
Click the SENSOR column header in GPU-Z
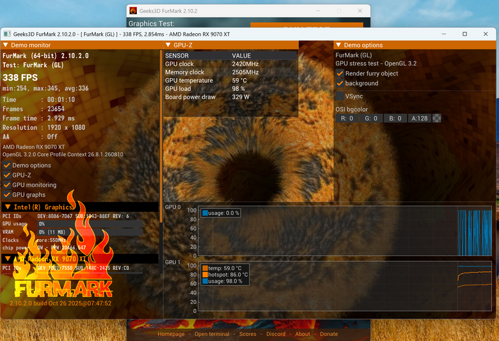pos(177,56)
